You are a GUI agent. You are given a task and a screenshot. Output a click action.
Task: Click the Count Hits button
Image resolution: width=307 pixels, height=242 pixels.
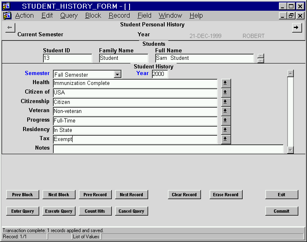tap(95, 211)
